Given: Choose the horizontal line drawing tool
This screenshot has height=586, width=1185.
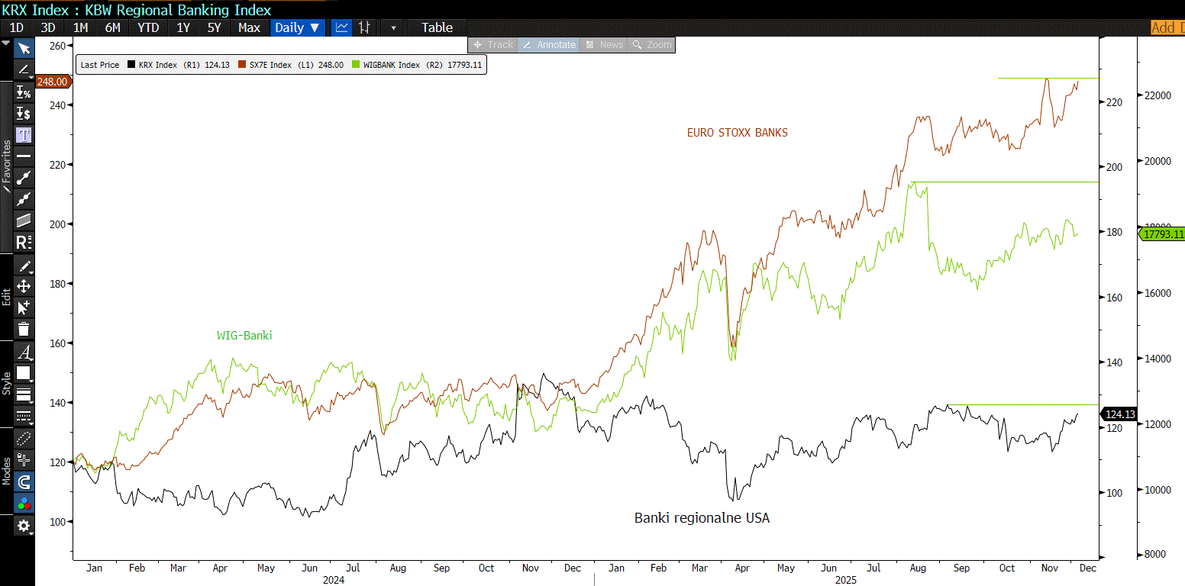Looking at the screenshot, I should click(24, 156).
